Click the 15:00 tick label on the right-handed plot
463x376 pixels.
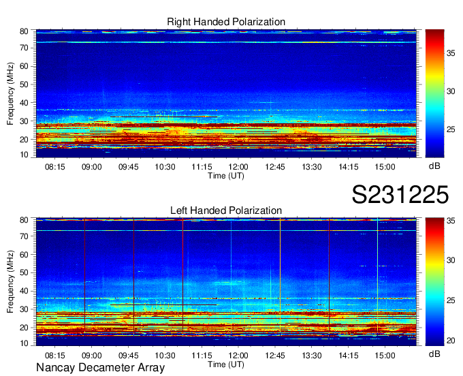coord(385,167)
